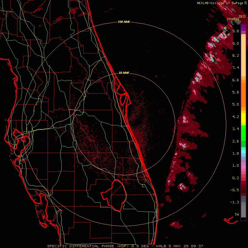Click the 4.2 scale value

point(236,117)
